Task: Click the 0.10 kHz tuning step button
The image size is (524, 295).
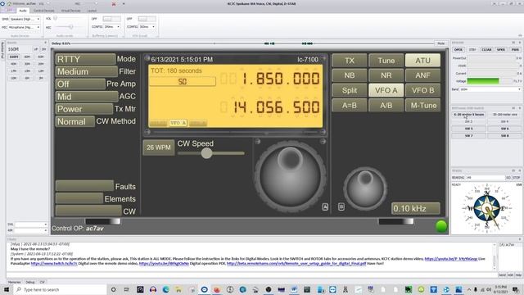Action: point(416,208)
